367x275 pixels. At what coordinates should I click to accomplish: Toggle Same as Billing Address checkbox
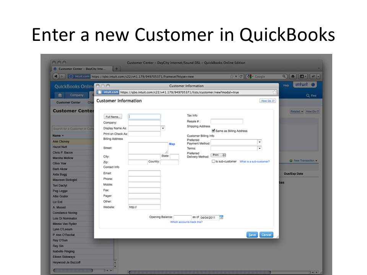click(x=213, y=131)
